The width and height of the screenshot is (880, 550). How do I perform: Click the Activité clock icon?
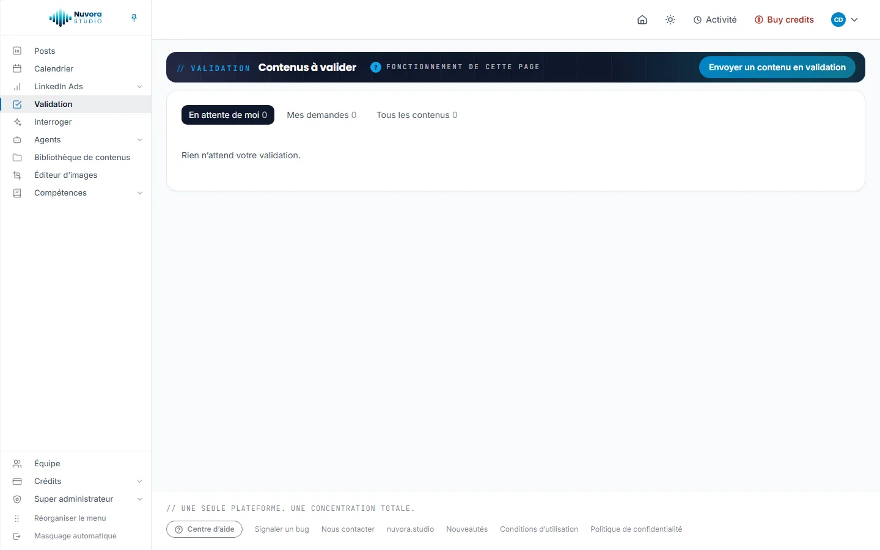697,20
